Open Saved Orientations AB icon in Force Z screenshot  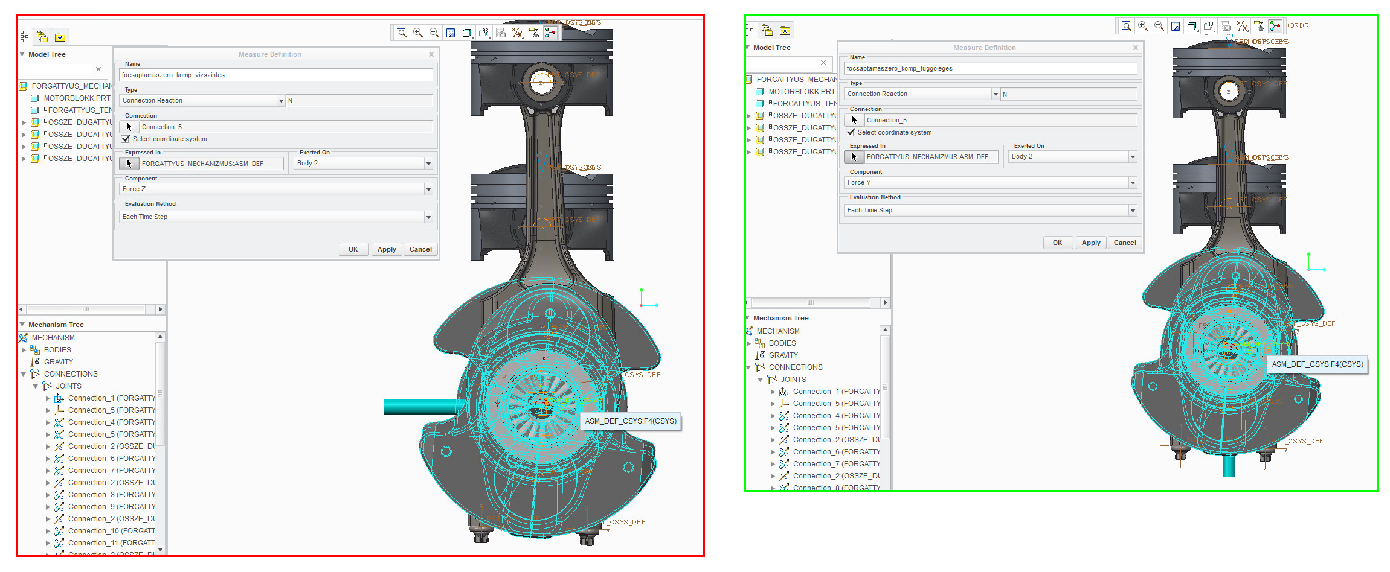click(484, 33)
